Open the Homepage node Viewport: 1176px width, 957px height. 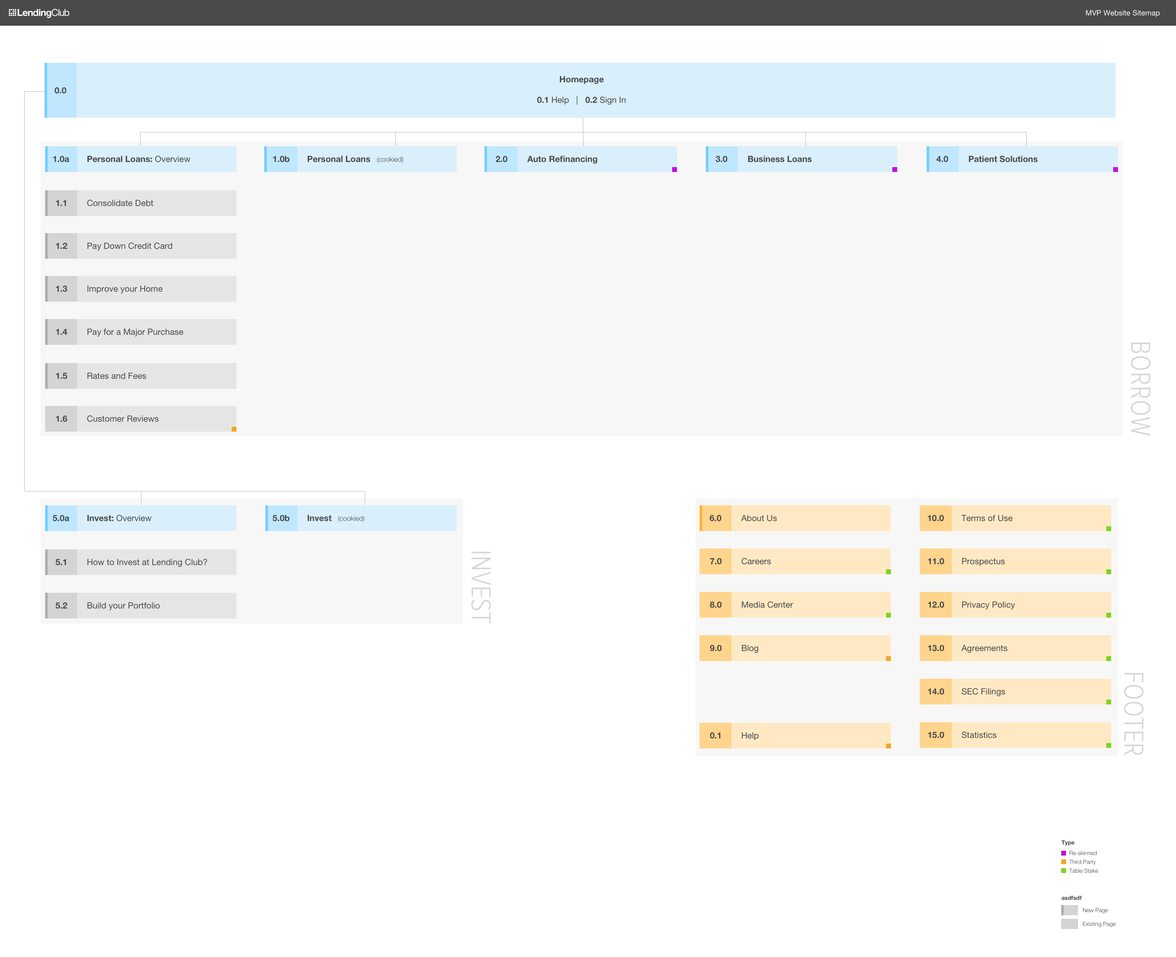tap(581, 79)
